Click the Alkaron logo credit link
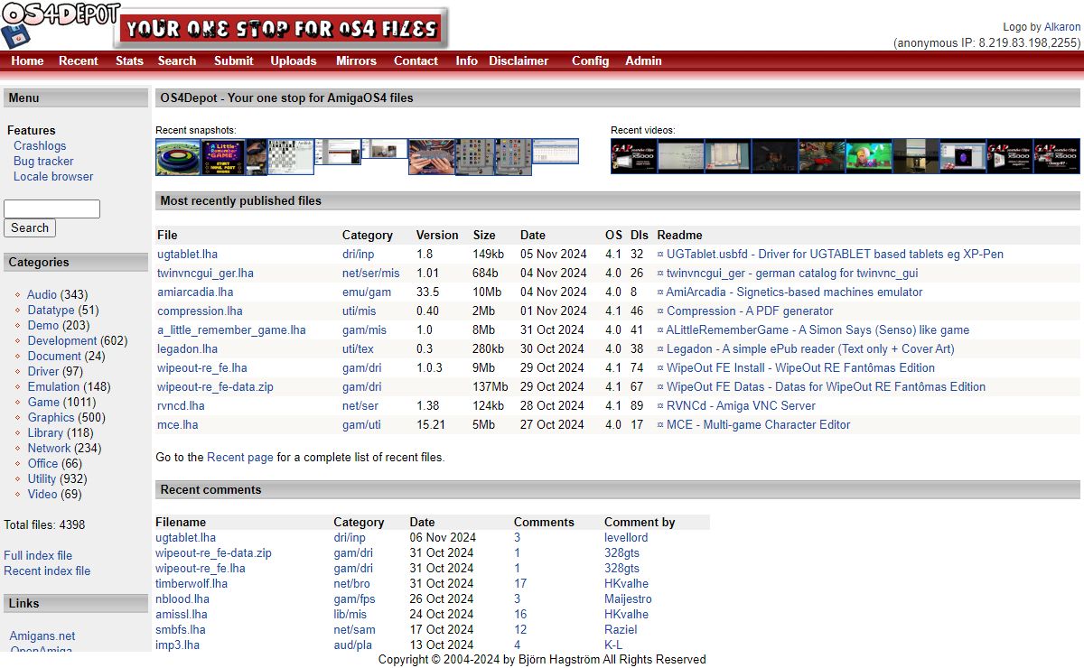 pos(1062,27)
